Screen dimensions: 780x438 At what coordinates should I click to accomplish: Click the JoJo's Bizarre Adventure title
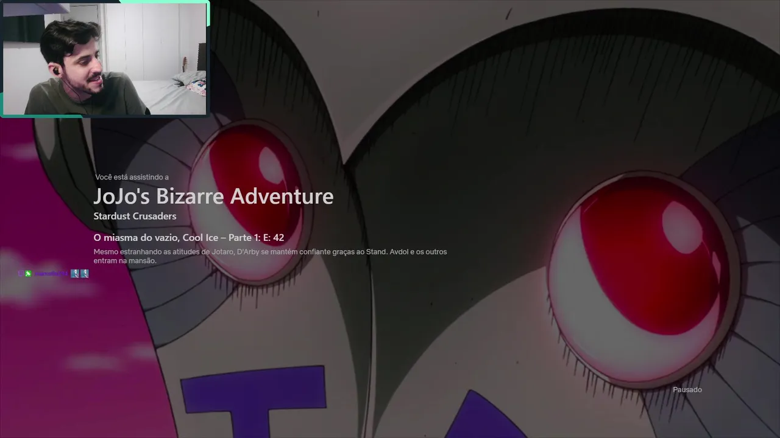213,196
